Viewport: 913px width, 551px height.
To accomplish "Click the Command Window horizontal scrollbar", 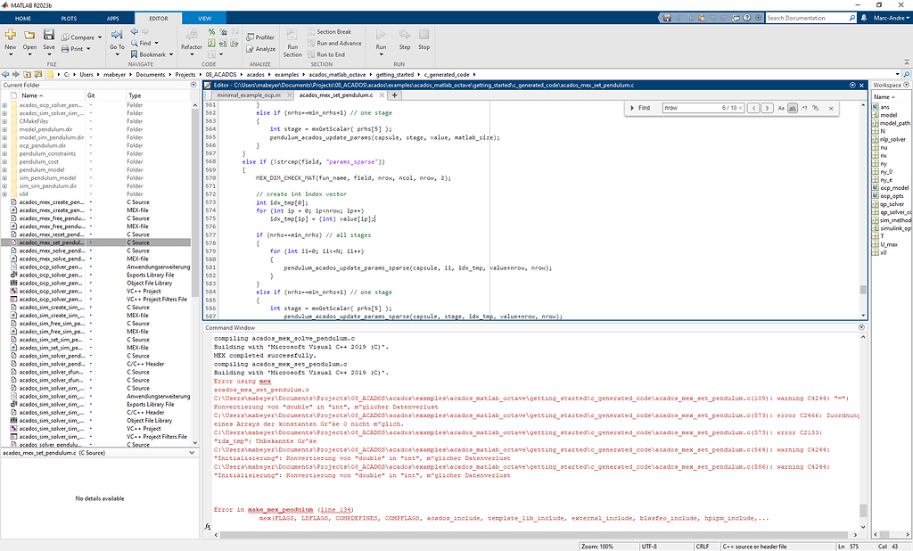I will click(x=536, y=535).
